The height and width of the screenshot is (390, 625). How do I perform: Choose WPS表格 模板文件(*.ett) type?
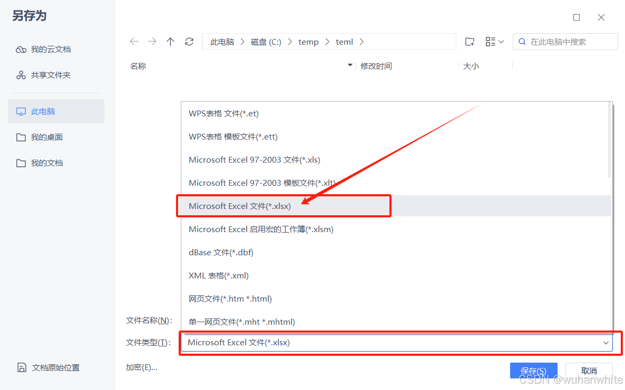pos(396,136)
